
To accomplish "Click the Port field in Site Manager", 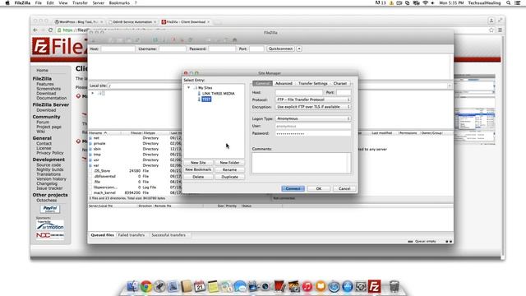I will (x=344, y=92).
